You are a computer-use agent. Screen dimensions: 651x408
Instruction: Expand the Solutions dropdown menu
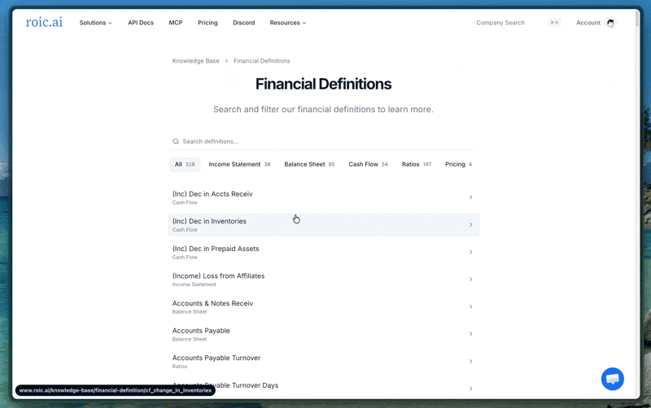pos(95,23)
